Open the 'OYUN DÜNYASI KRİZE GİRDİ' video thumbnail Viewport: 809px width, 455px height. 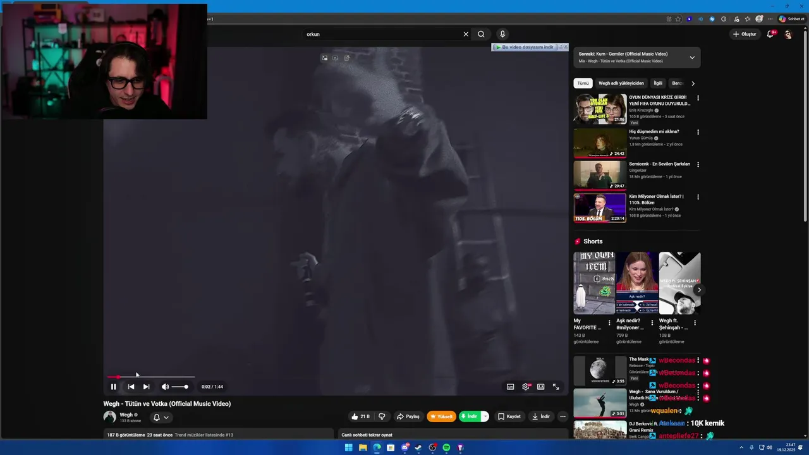600,109
